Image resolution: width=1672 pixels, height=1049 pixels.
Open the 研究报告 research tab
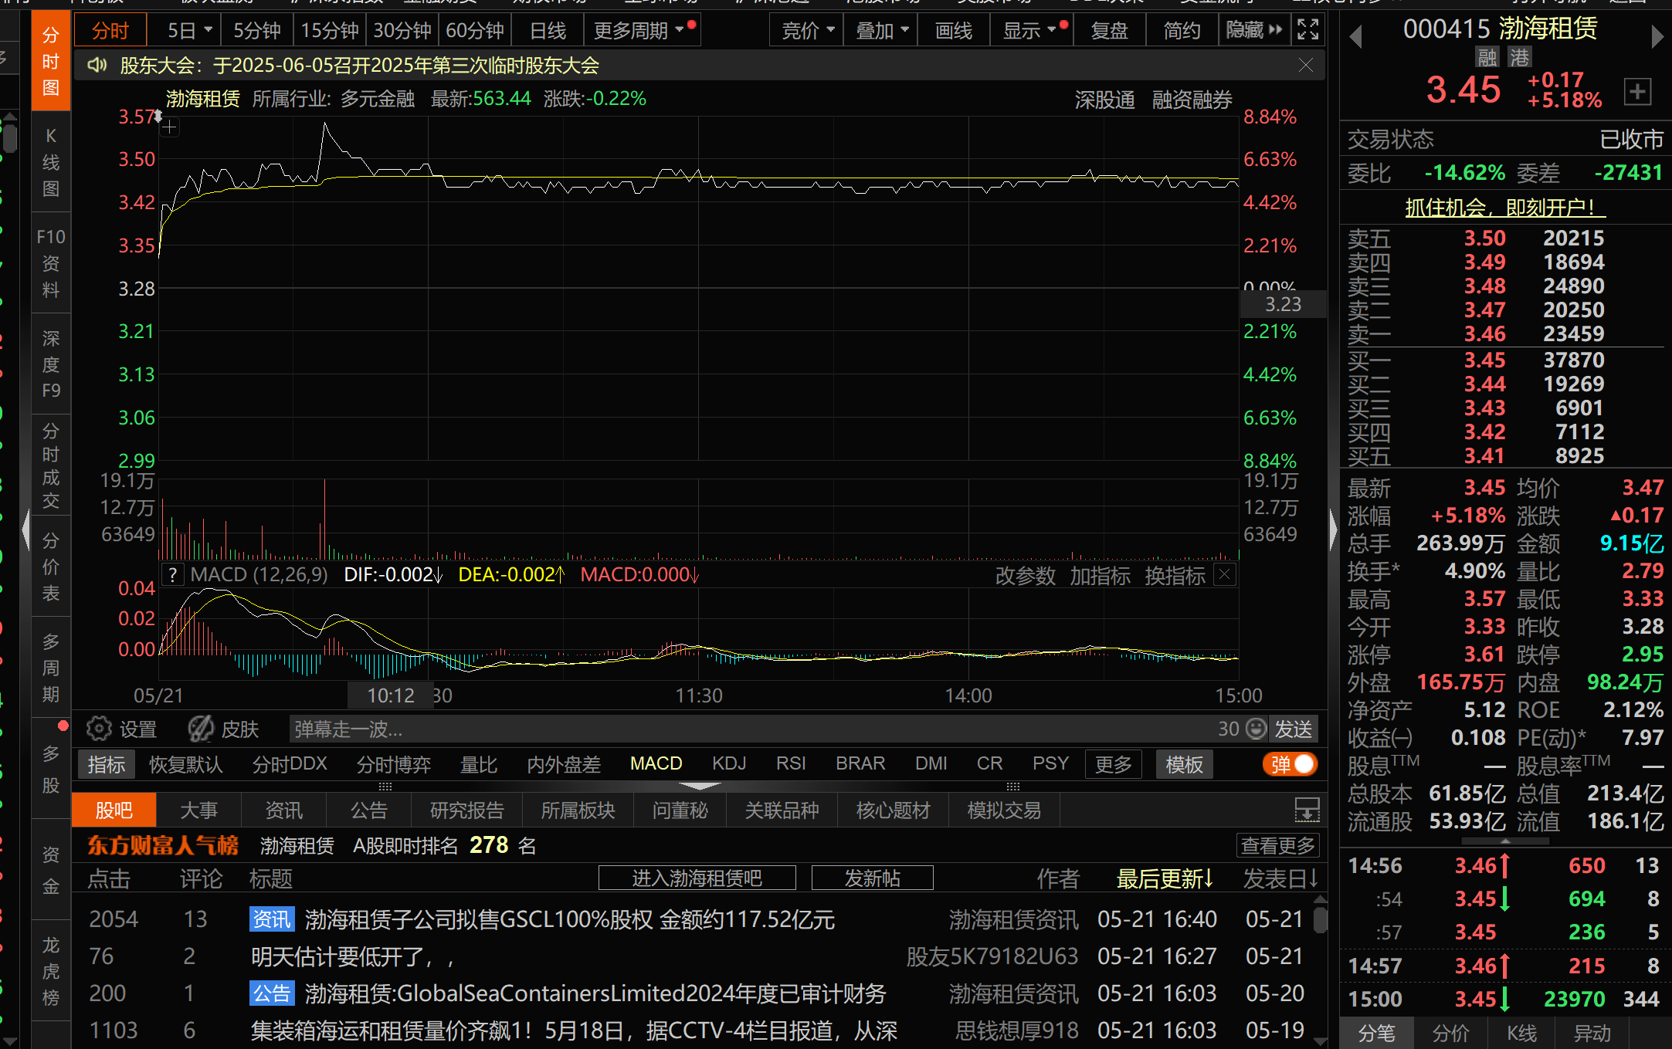[x=466, y=810]
